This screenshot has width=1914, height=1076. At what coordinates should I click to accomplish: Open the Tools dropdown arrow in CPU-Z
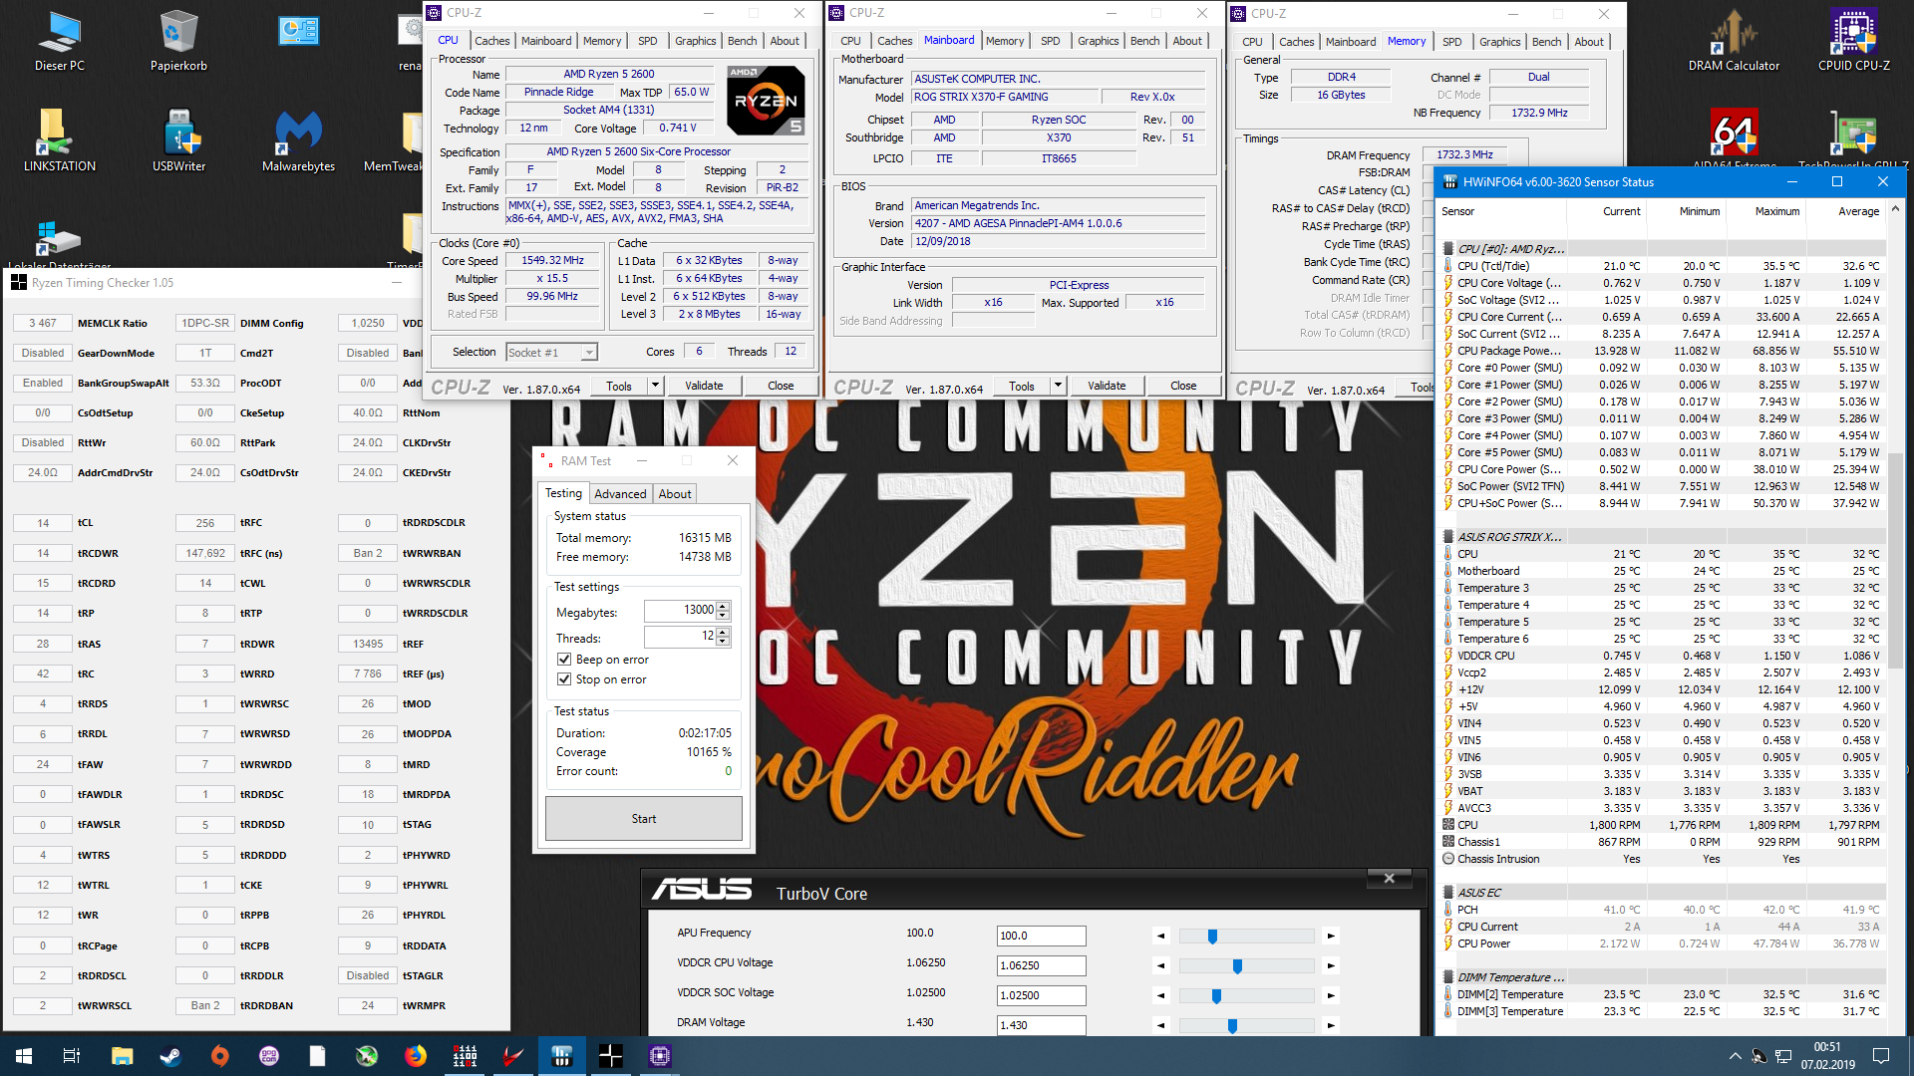pyautogui.click(x=654, y=385)
